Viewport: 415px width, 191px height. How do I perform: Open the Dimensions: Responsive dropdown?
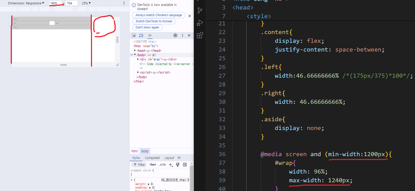click(x=26, y=3)
